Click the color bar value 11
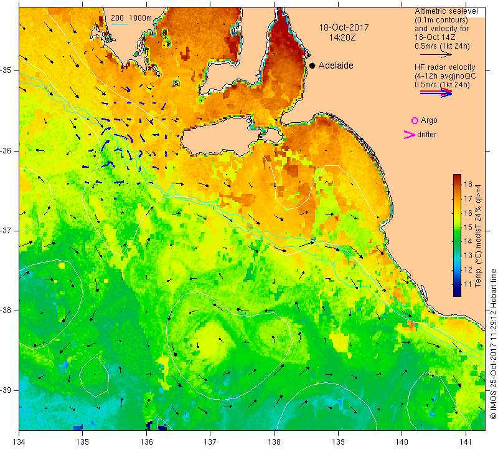498x449 pixels. [x=468, y=284]
